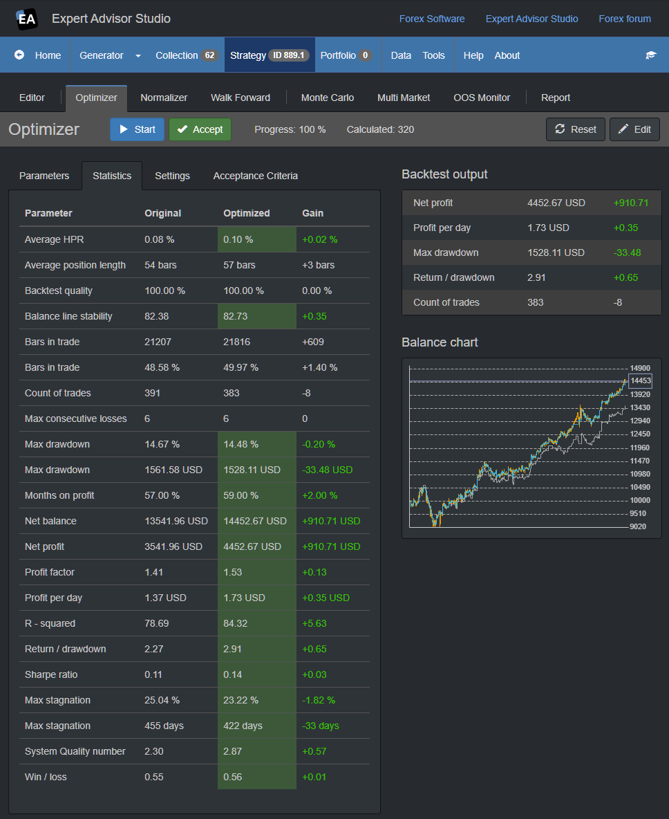Click the Count of trades 383 in Backtest output
This screenshot has width=669, height=819.
pos(536,302)
